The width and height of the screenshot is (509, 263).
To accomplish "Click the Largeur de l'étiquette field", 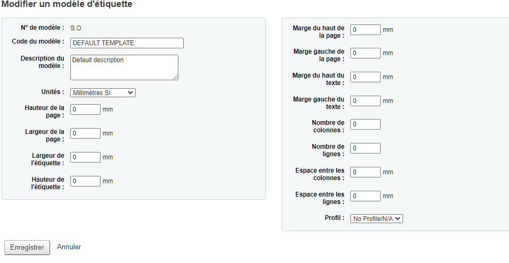I will click(x=85, y=157).
